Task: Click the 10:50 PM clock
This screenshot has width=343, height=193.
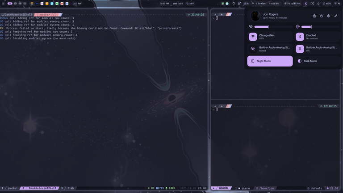Action: (x=164, y=3)
